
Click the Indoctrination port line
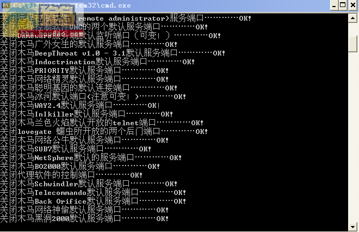97,62
